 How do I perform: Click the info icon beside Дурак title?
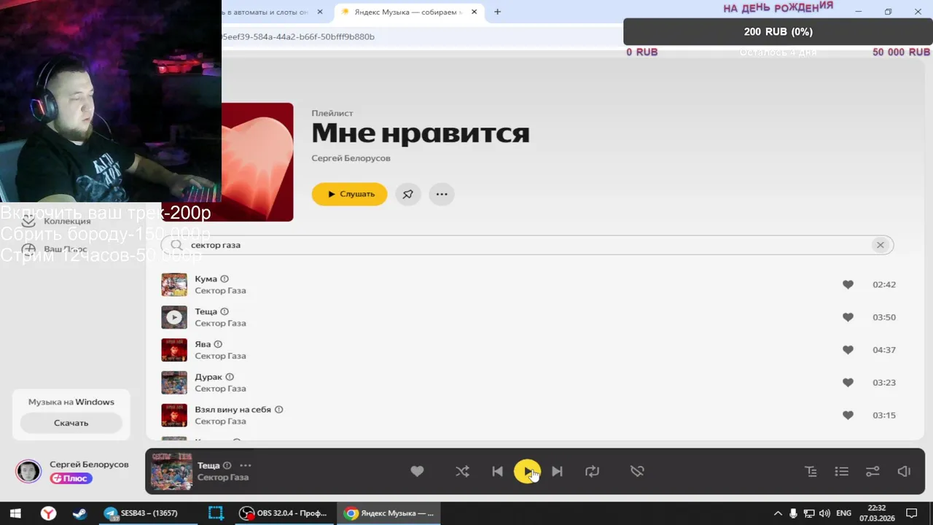230,377
